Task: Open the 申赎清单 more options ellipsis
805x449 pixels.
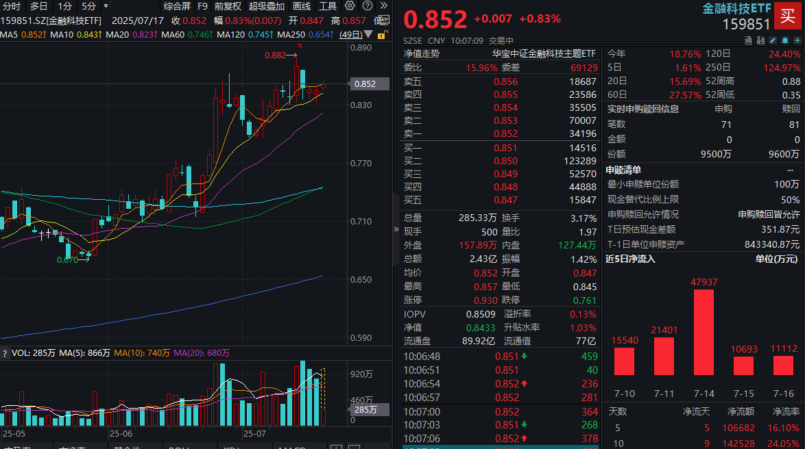Action: point(790,170)
